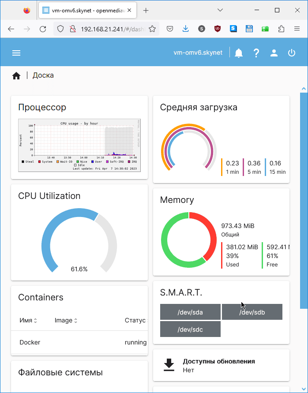Go to home via house icon
This screenshot has height=393, width=308.
[16, 76]
